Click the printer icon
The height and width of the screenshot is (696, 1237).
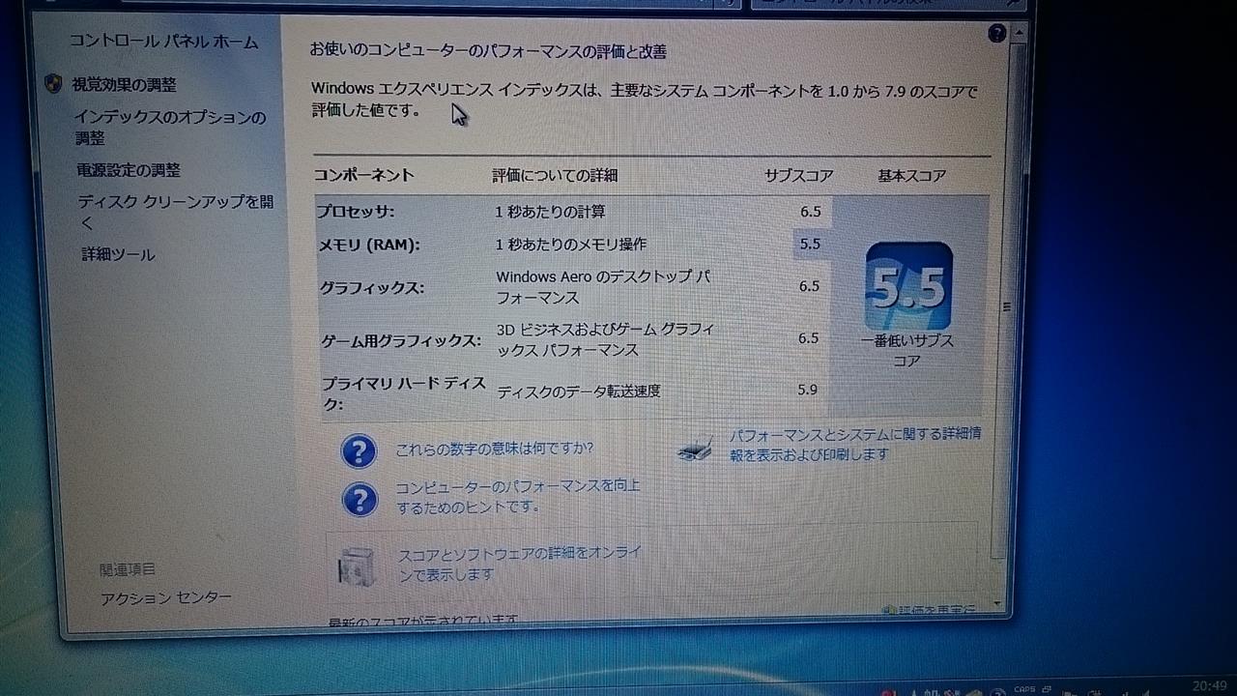coord(695,449)
